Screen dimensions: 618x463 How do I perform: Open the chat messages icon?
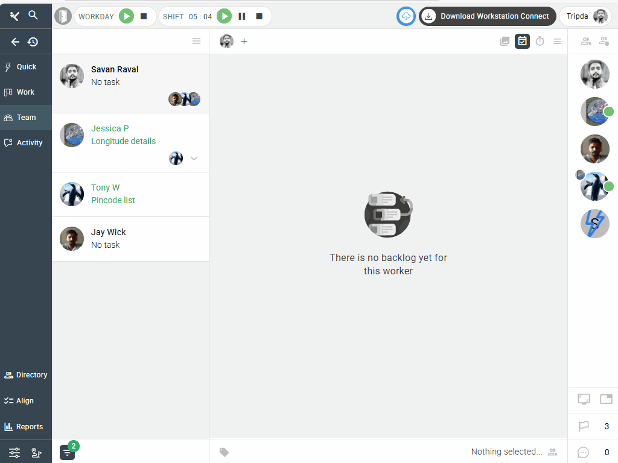tap(583, 452)
